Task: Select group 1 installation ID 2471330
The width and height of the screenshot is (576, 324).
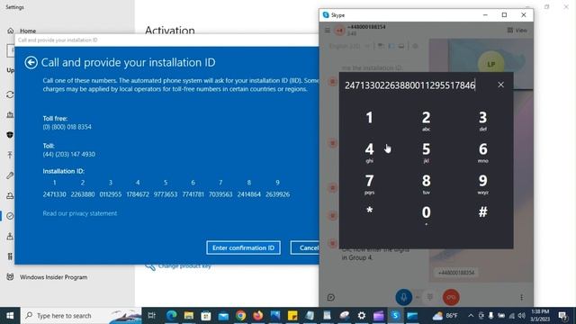Action: [x=54, y=194]
